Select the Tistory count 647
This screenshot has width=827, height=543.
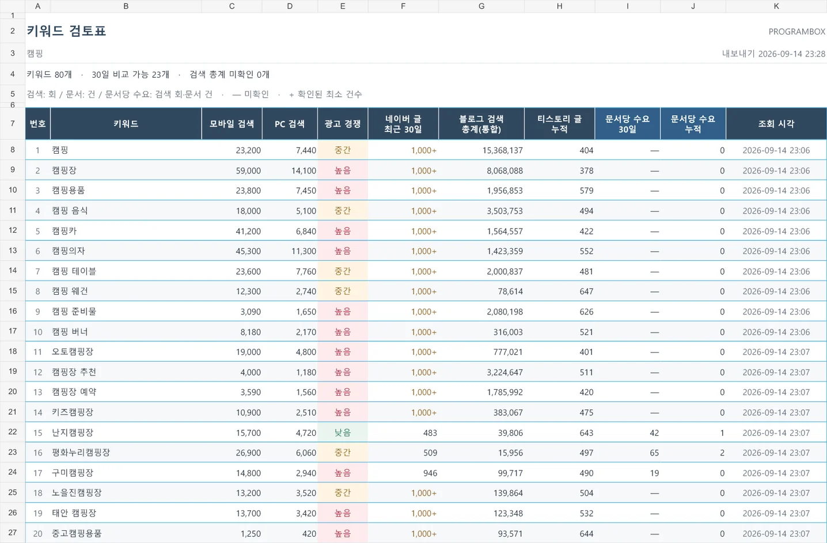click(x=586, y=292)
